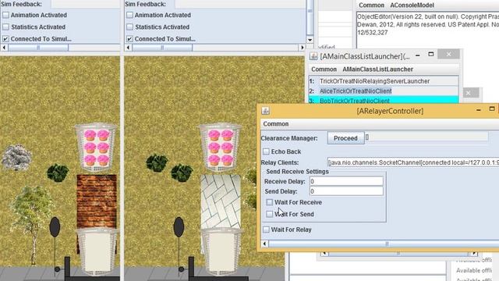
Task: Enable Statistics Activated in the left simulation panel
Action: coord(5,27)
